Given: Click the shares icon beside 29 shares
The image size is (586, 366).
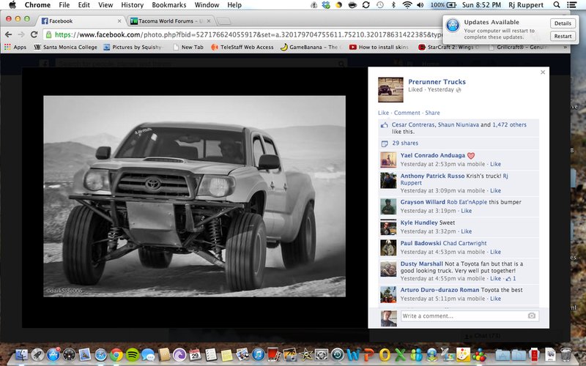Looking at the screenshot, I should click(384, 143).
